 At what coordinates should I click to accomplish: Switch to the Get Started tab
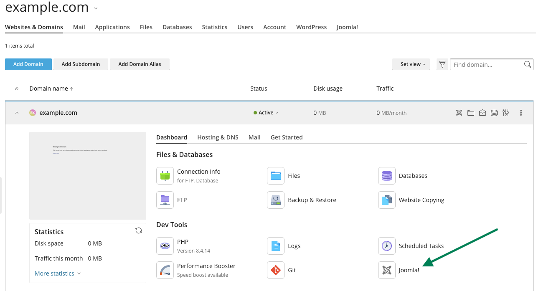tap(287, 137)
